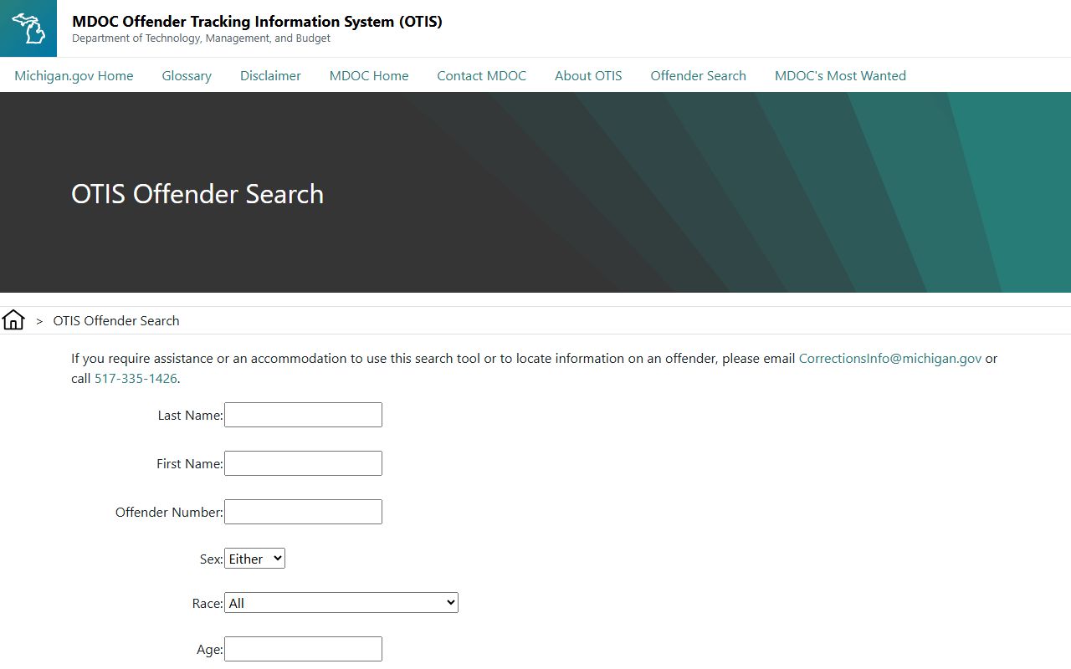Click the Age input field
This screenshot has height=669, width=1071.
(303, 649)
